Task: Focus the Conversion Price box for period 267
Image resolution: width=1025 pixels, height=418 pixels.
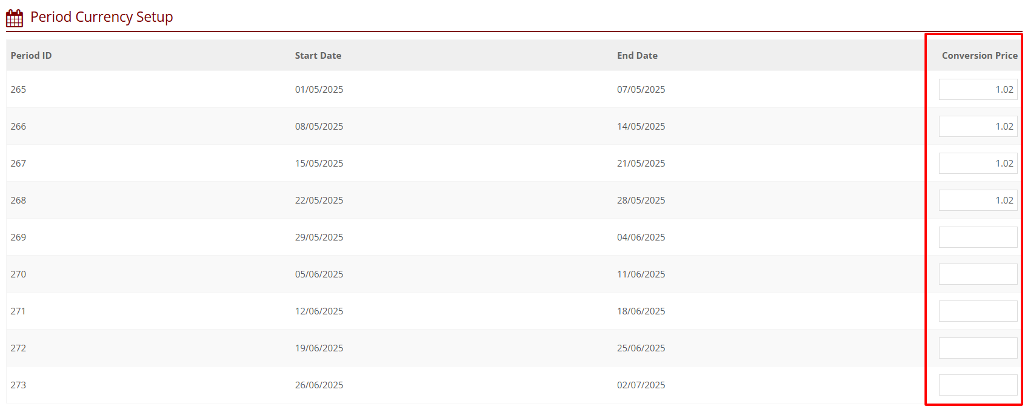Action: tap(977, 164)
